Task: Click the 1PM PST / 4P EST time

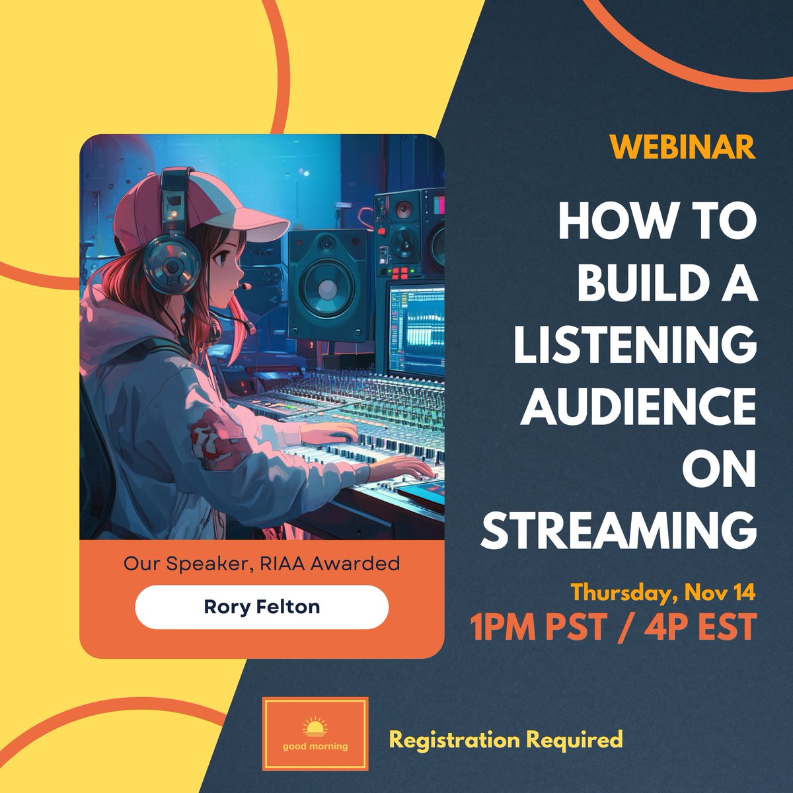Action: coord(613,627)
